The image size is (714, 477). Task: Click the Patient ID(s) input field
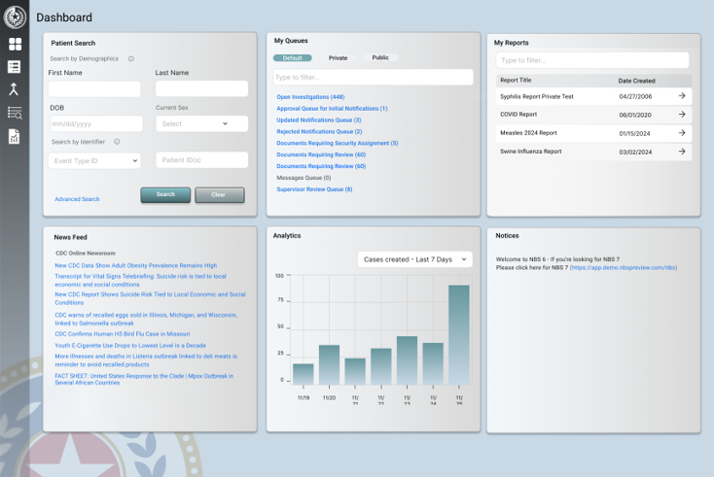coord(201,160)
